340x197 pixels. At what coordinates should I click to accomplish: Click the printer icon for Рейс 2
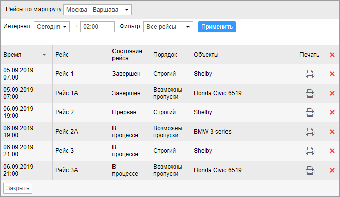[x=310, y=112]
